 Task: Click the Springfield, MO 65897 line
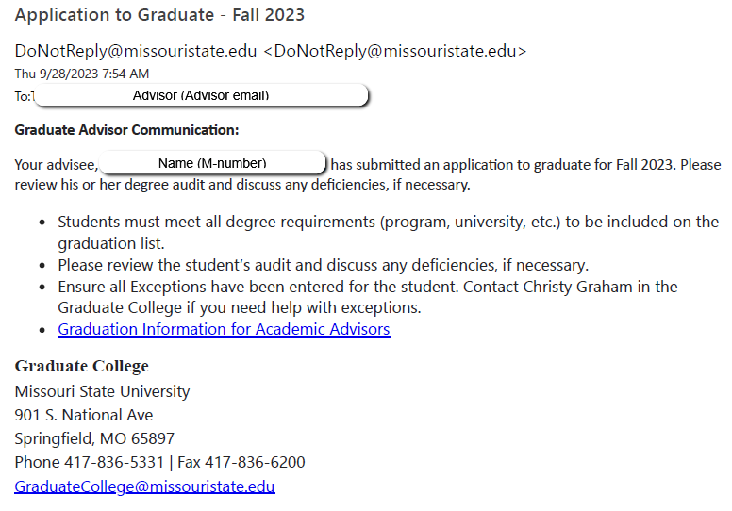tap(94, 438)
